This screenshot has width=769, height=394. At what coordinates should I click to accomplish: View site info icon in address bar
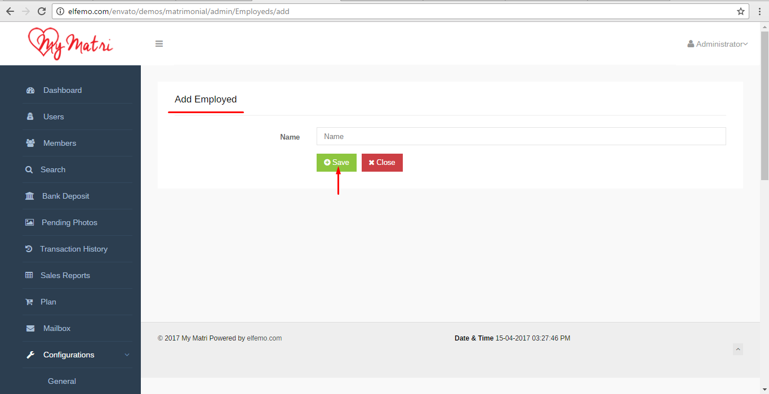pyautogui.click(x=60, y=11)
